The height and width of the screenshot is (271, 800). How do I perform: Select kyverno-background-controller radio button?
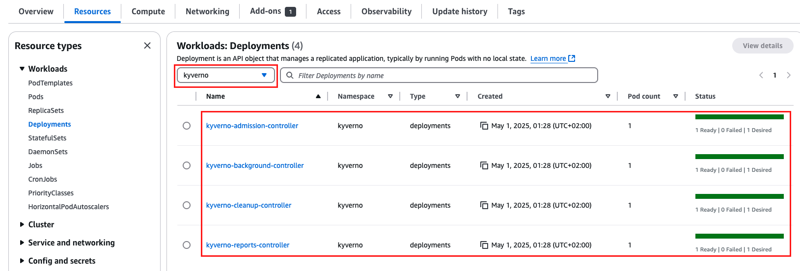point(187,165)
